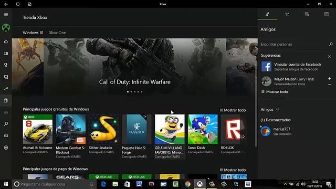This screenshot has width=336, height=189.
Task: Go to Home in the sidebar
Action: (6, 41)
